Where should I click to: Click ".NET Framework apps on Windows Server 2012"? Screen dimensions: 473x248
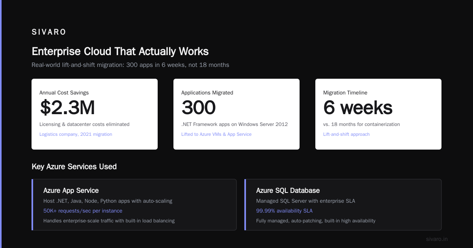coord(235,124)
